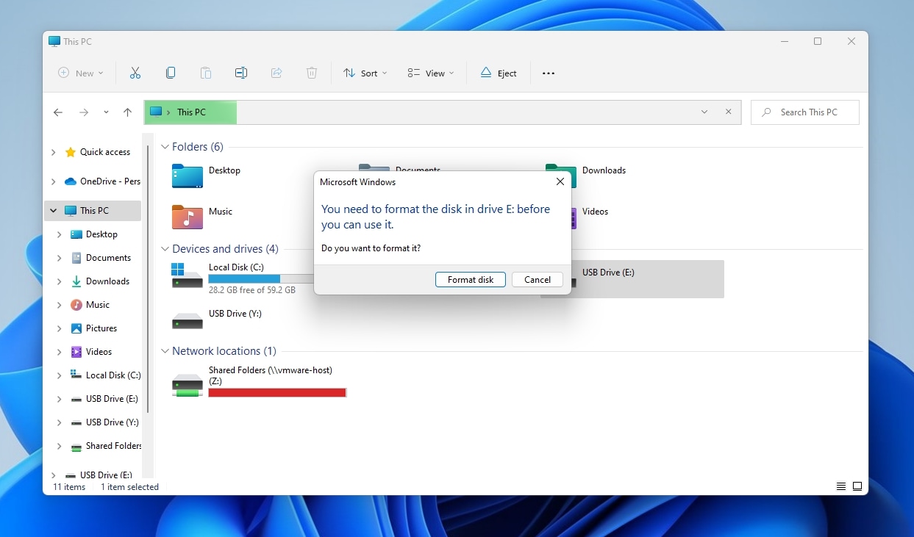This screenshot has height=537, width=914.
Task: Click the Delete icon in the toolbar
Action: pos(312,73)
